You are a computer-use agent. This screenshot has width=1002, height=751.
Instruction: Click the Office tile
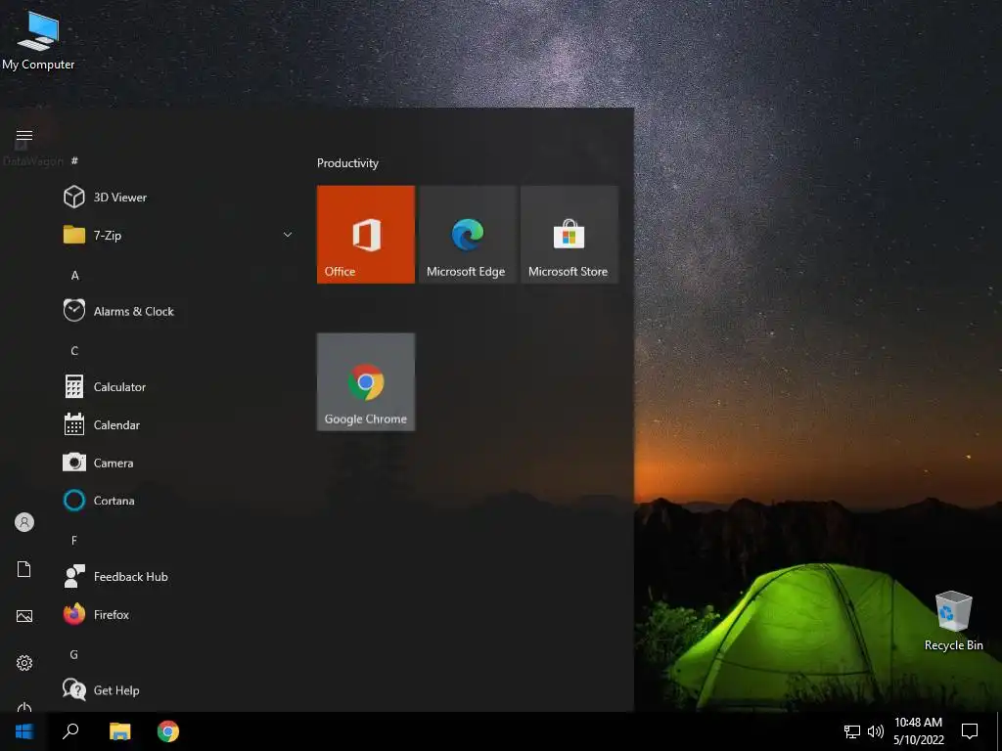click(x=366, y=235)
